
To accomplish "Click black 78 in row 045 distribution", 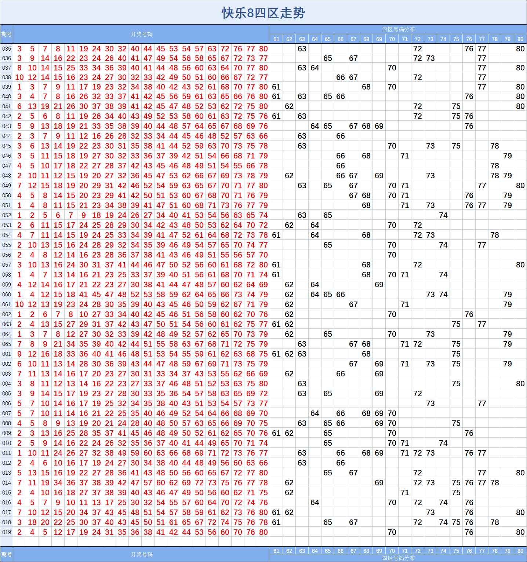I will 495,146.
